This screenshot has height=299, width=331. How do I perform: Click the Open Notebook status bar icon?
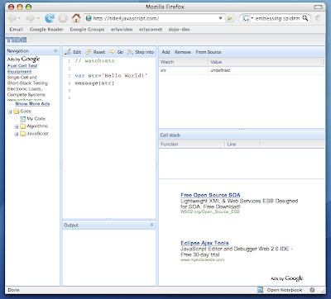click(260, 290)
